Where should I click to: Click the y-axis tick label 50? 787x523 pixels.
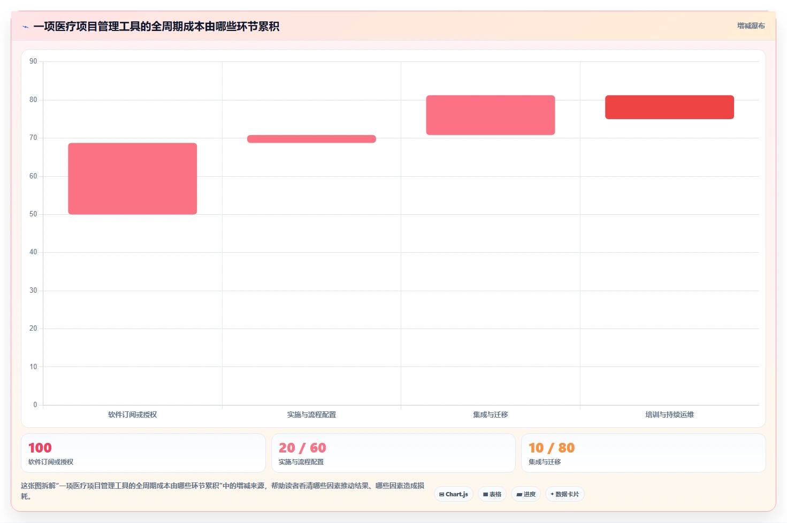coord(33,214)
